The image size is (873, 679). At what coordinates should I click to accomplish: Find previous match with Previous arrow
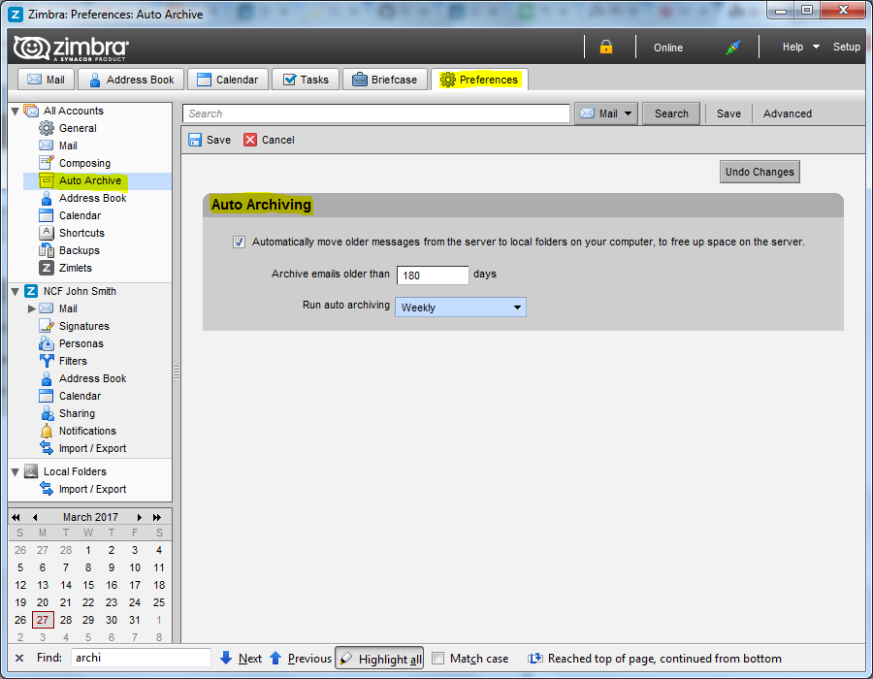pyautogui.click(x=301, y=659)
